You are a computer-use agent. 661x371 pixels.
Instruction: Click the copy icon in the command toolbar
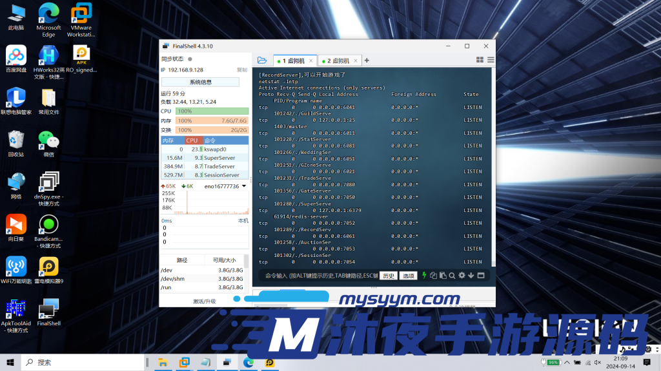[433, 275]
